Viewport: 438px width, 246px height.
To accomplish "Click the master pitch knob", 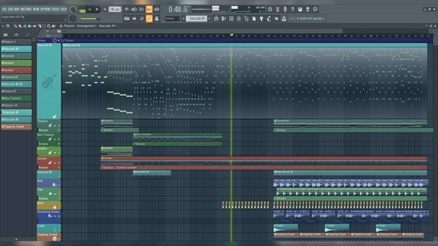I will tap(73, 18).
